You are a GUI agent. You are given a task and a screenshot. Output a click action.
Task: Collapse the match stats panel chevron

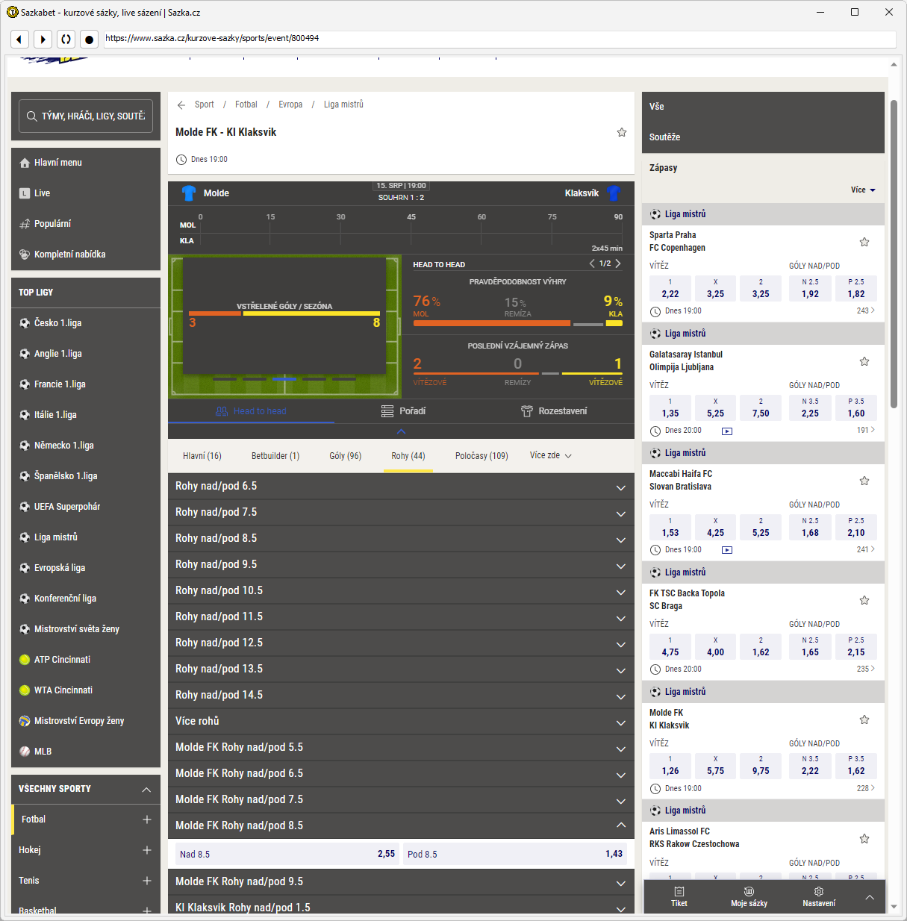coord(401,431)
